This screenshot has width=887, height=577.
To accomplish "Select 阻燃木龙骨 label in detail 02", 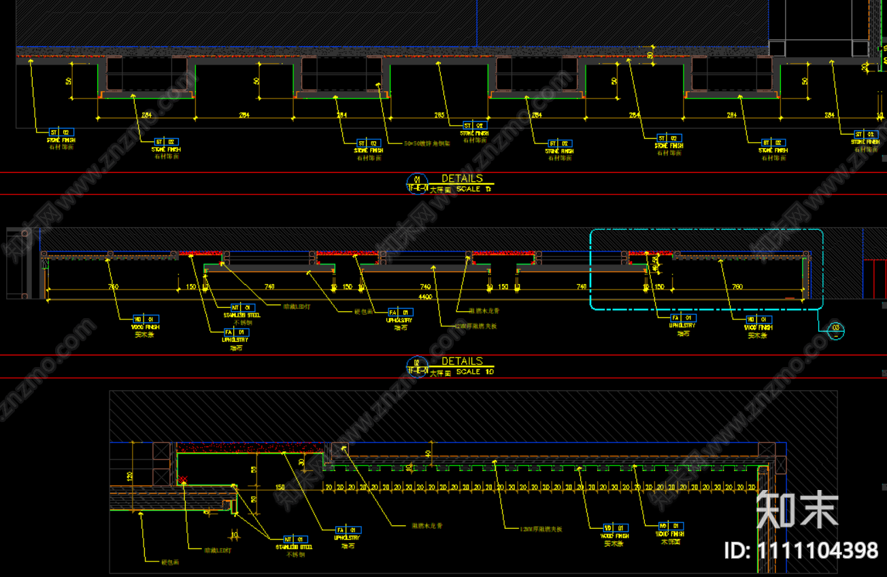I will click(x=484, y=311).
